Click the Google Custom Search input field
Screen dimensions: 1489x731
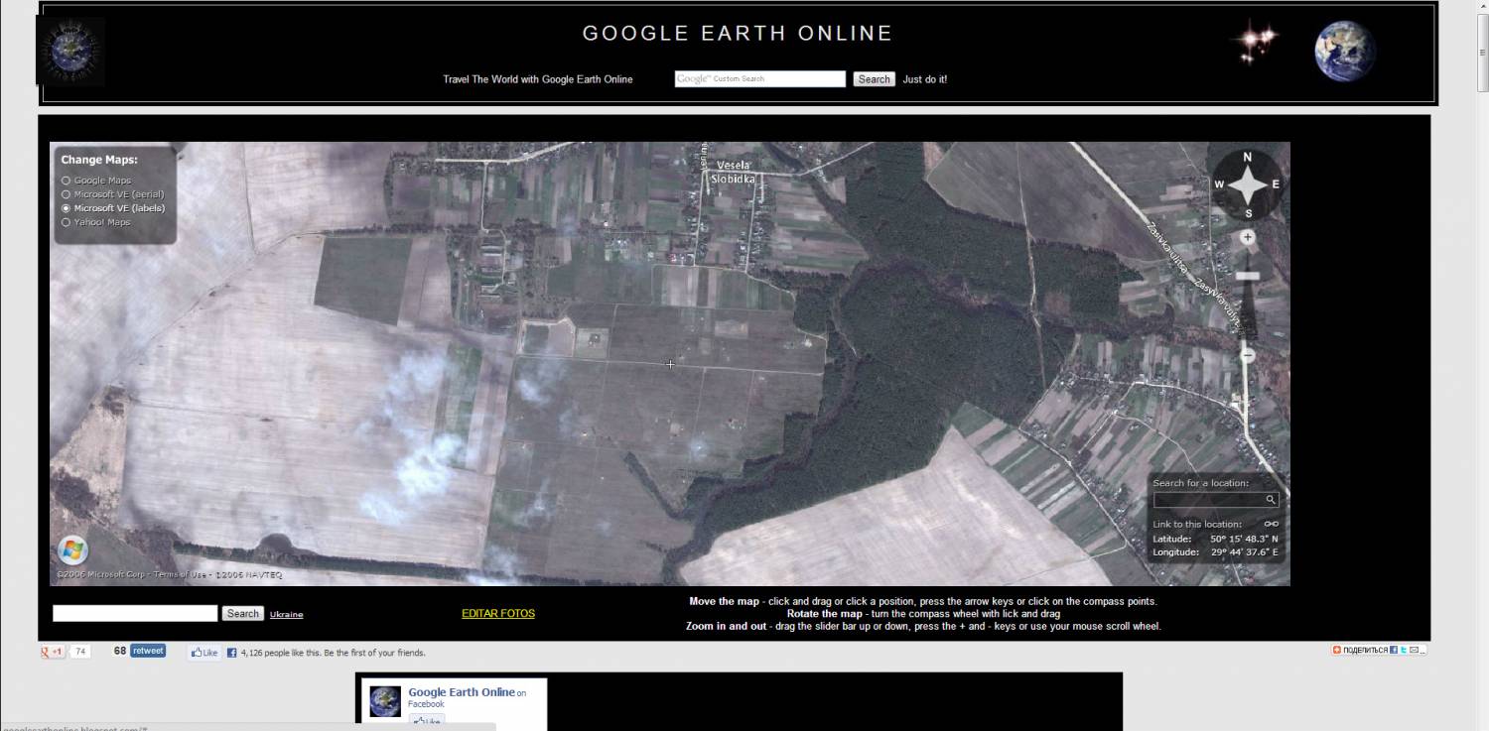759,79
